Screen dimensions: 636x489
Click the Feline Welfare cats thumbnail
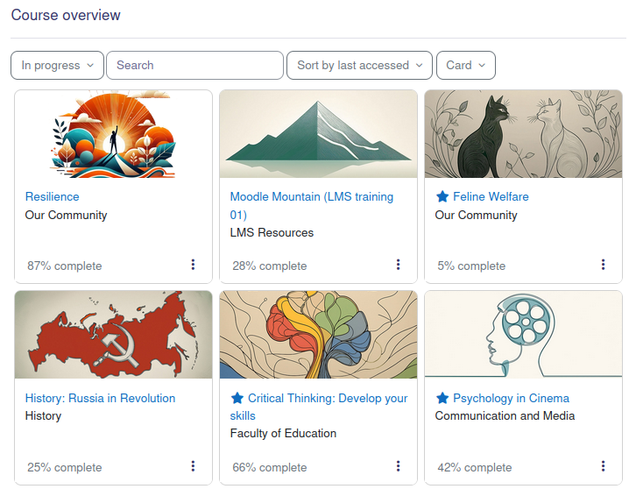click(x=523, y=134)
